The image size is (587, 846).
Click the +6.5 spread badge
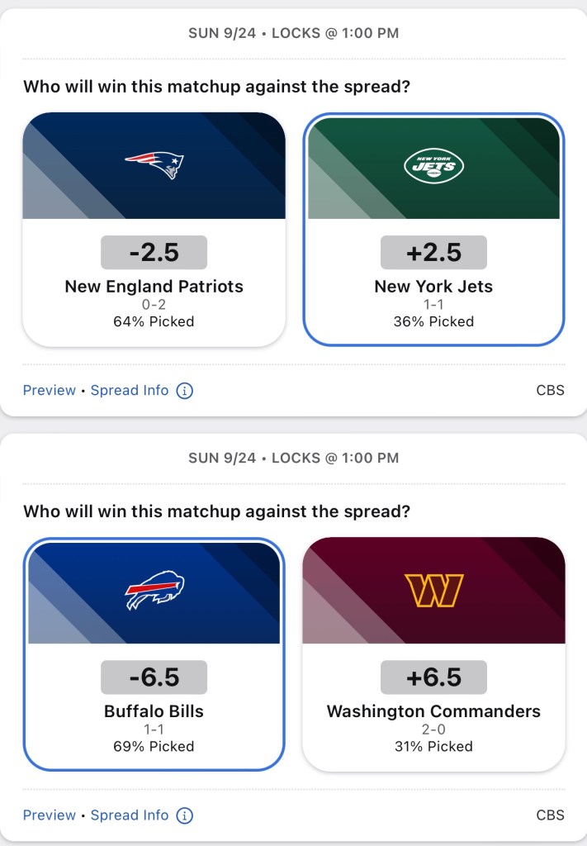click(x=433, y=677)
